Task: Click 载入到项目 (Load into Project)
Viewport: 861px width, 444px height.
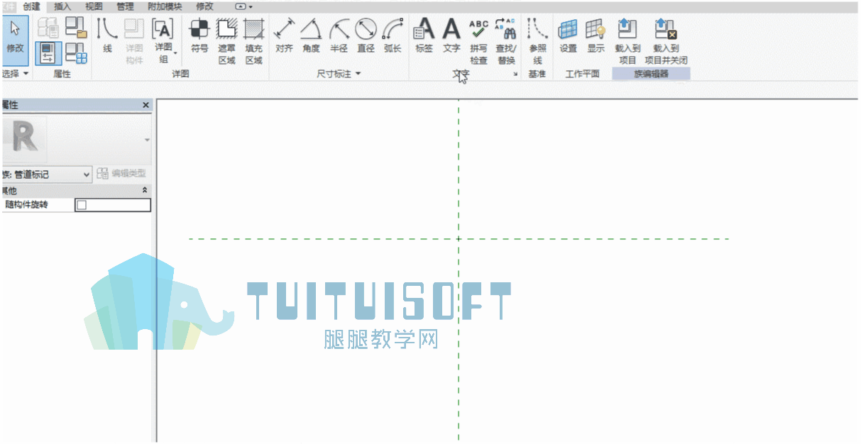Action: [627, 42]
